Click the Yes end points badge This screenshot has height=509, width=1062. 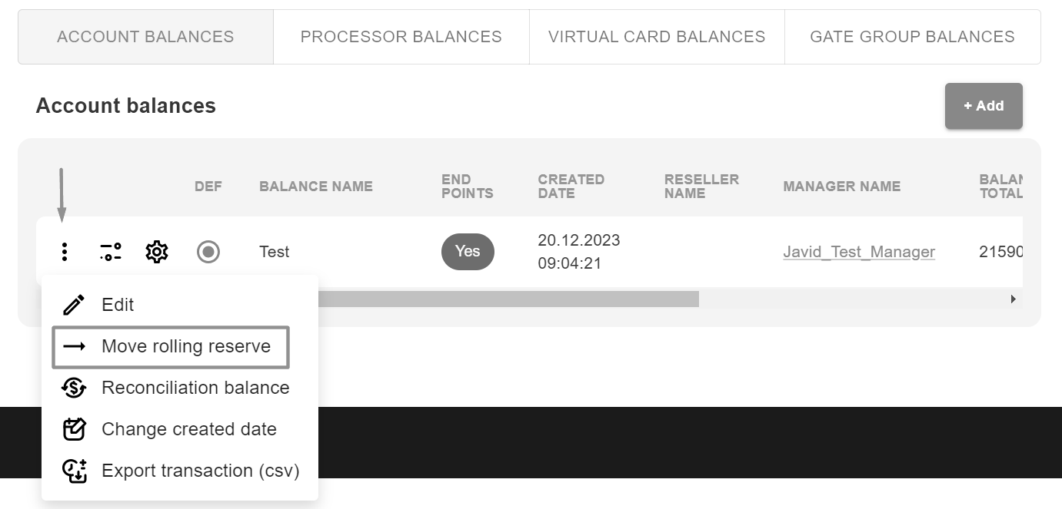click(x=468, y=252)
